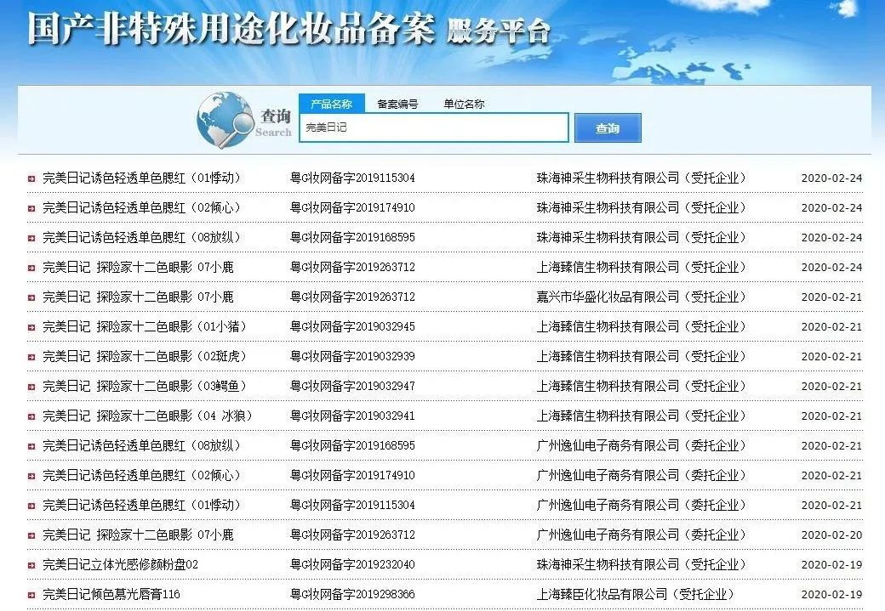Click date 2020-02-19 in 唇膏116 row
The width and height of the screenshot is (885, 611).
831,595
